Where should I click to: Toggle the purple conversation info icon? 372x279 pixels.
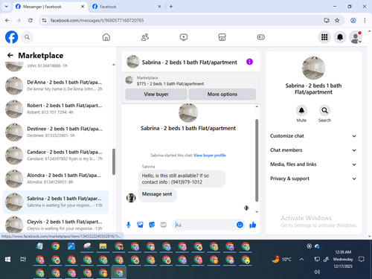tap(249, 62)
